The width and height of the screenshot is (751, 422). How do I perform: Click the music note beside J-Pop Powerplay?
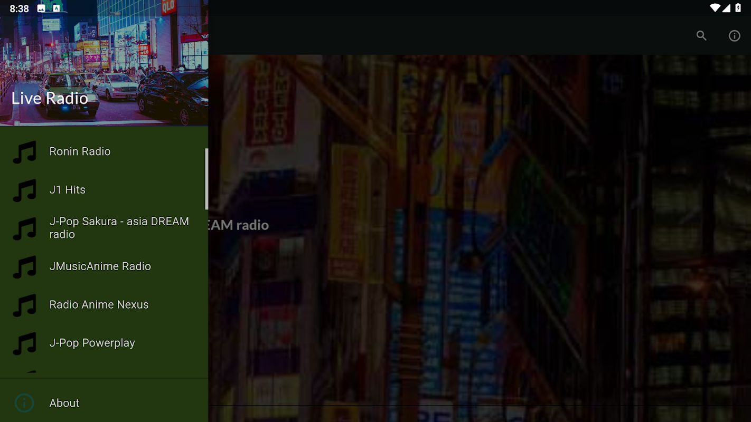24,344
